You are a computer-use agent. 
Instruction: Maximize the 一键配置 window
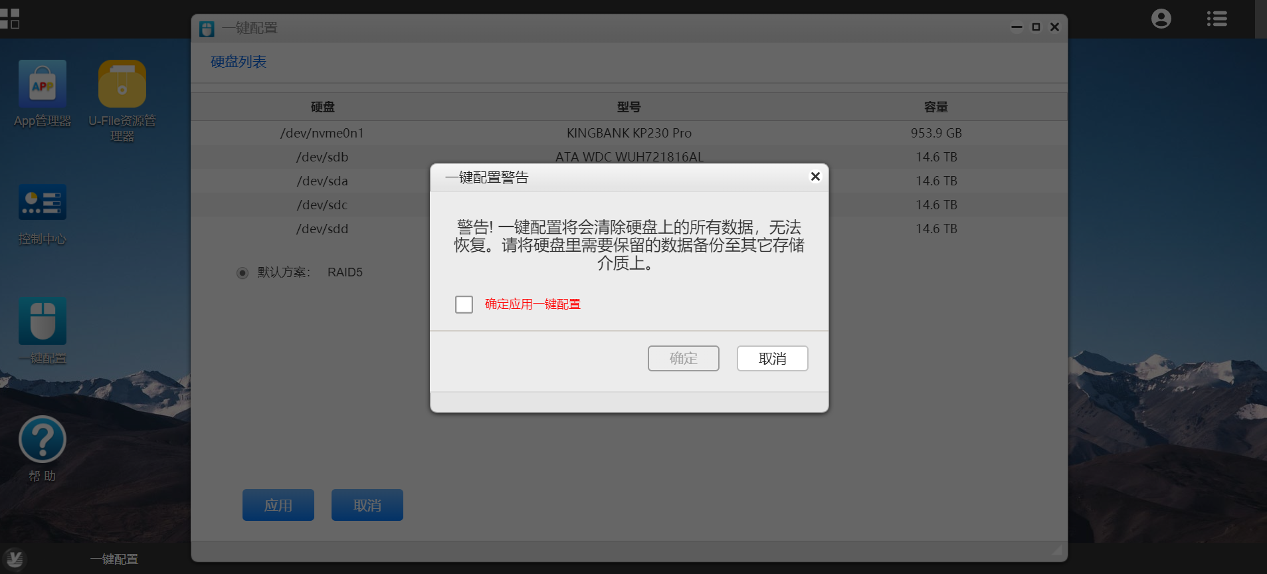pyautogui.click(x=1036, y=27)
